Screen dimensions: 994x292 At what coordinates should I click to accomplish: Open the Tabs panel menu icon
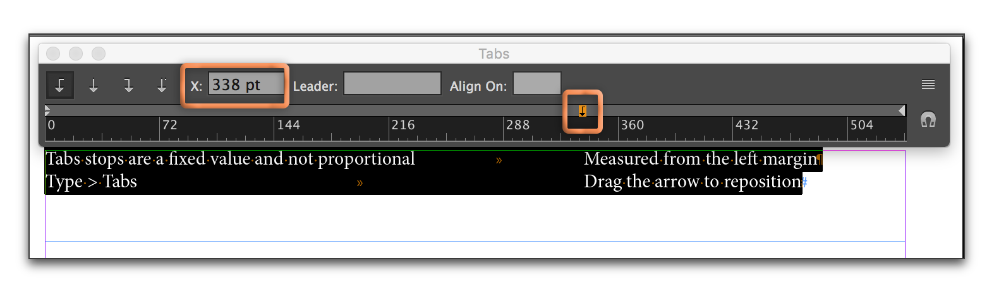pyautogui.click(x=928, y=85)
